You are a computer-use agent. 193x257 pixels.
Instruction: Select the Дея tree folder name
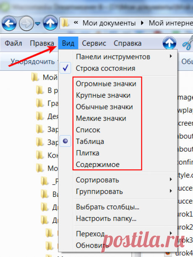click(53, 117)
